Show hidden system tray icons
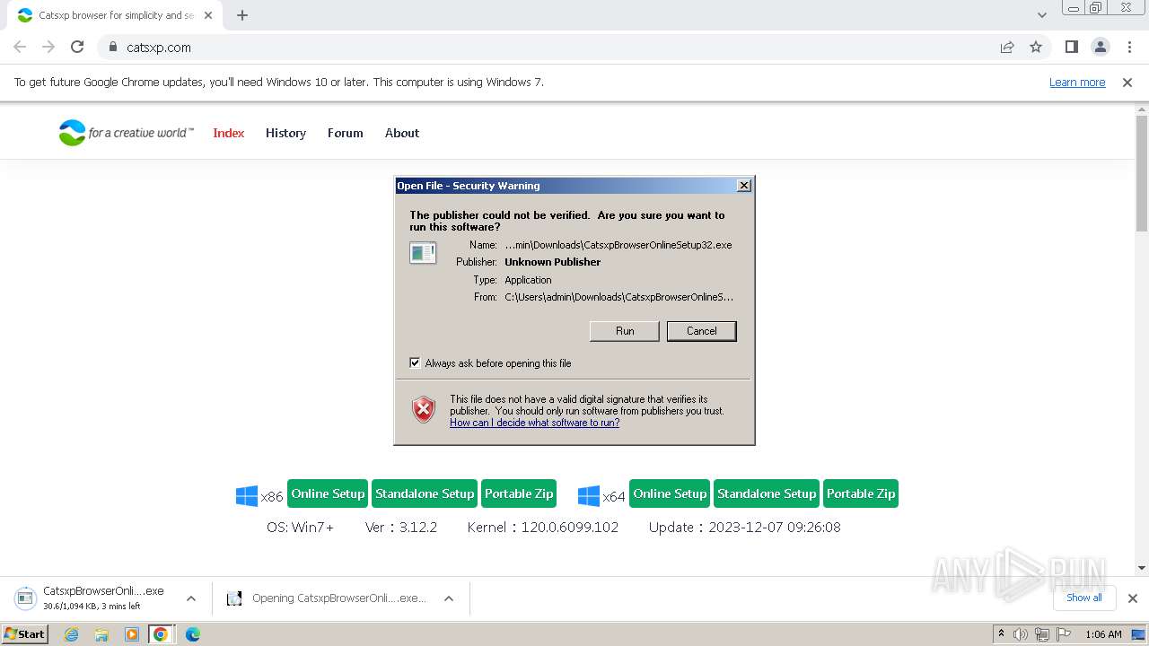Screen dimensions: 1149x646 tap(1001, 634)
